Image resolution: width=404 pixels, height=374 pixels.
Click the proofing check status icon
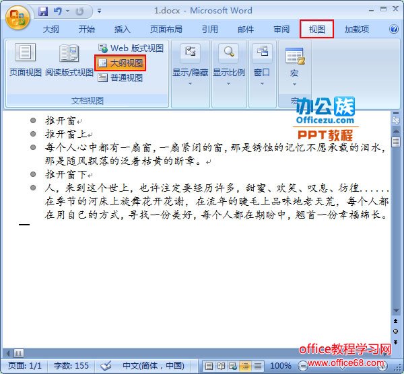coord(106,365)
